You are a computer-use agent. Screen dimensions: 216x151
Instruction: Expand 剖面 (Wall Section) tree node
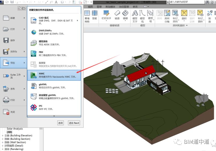2,142
